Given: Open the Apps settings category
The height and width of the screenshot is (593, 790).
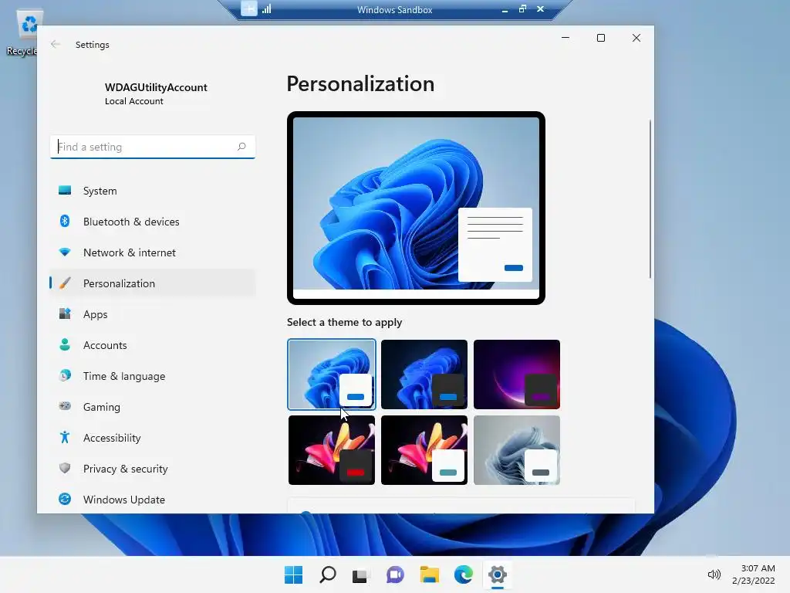Looking at the screenshot, I should click(152, 313).
